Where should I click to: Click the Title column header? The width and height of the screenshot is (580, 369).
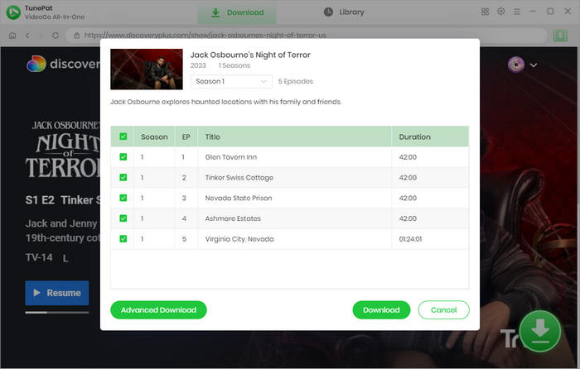tap(294, 137)
